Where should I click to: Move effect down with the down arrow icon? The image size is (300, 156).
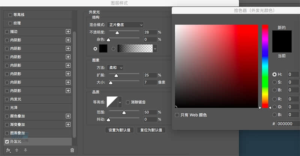click(x=25, y=150)
